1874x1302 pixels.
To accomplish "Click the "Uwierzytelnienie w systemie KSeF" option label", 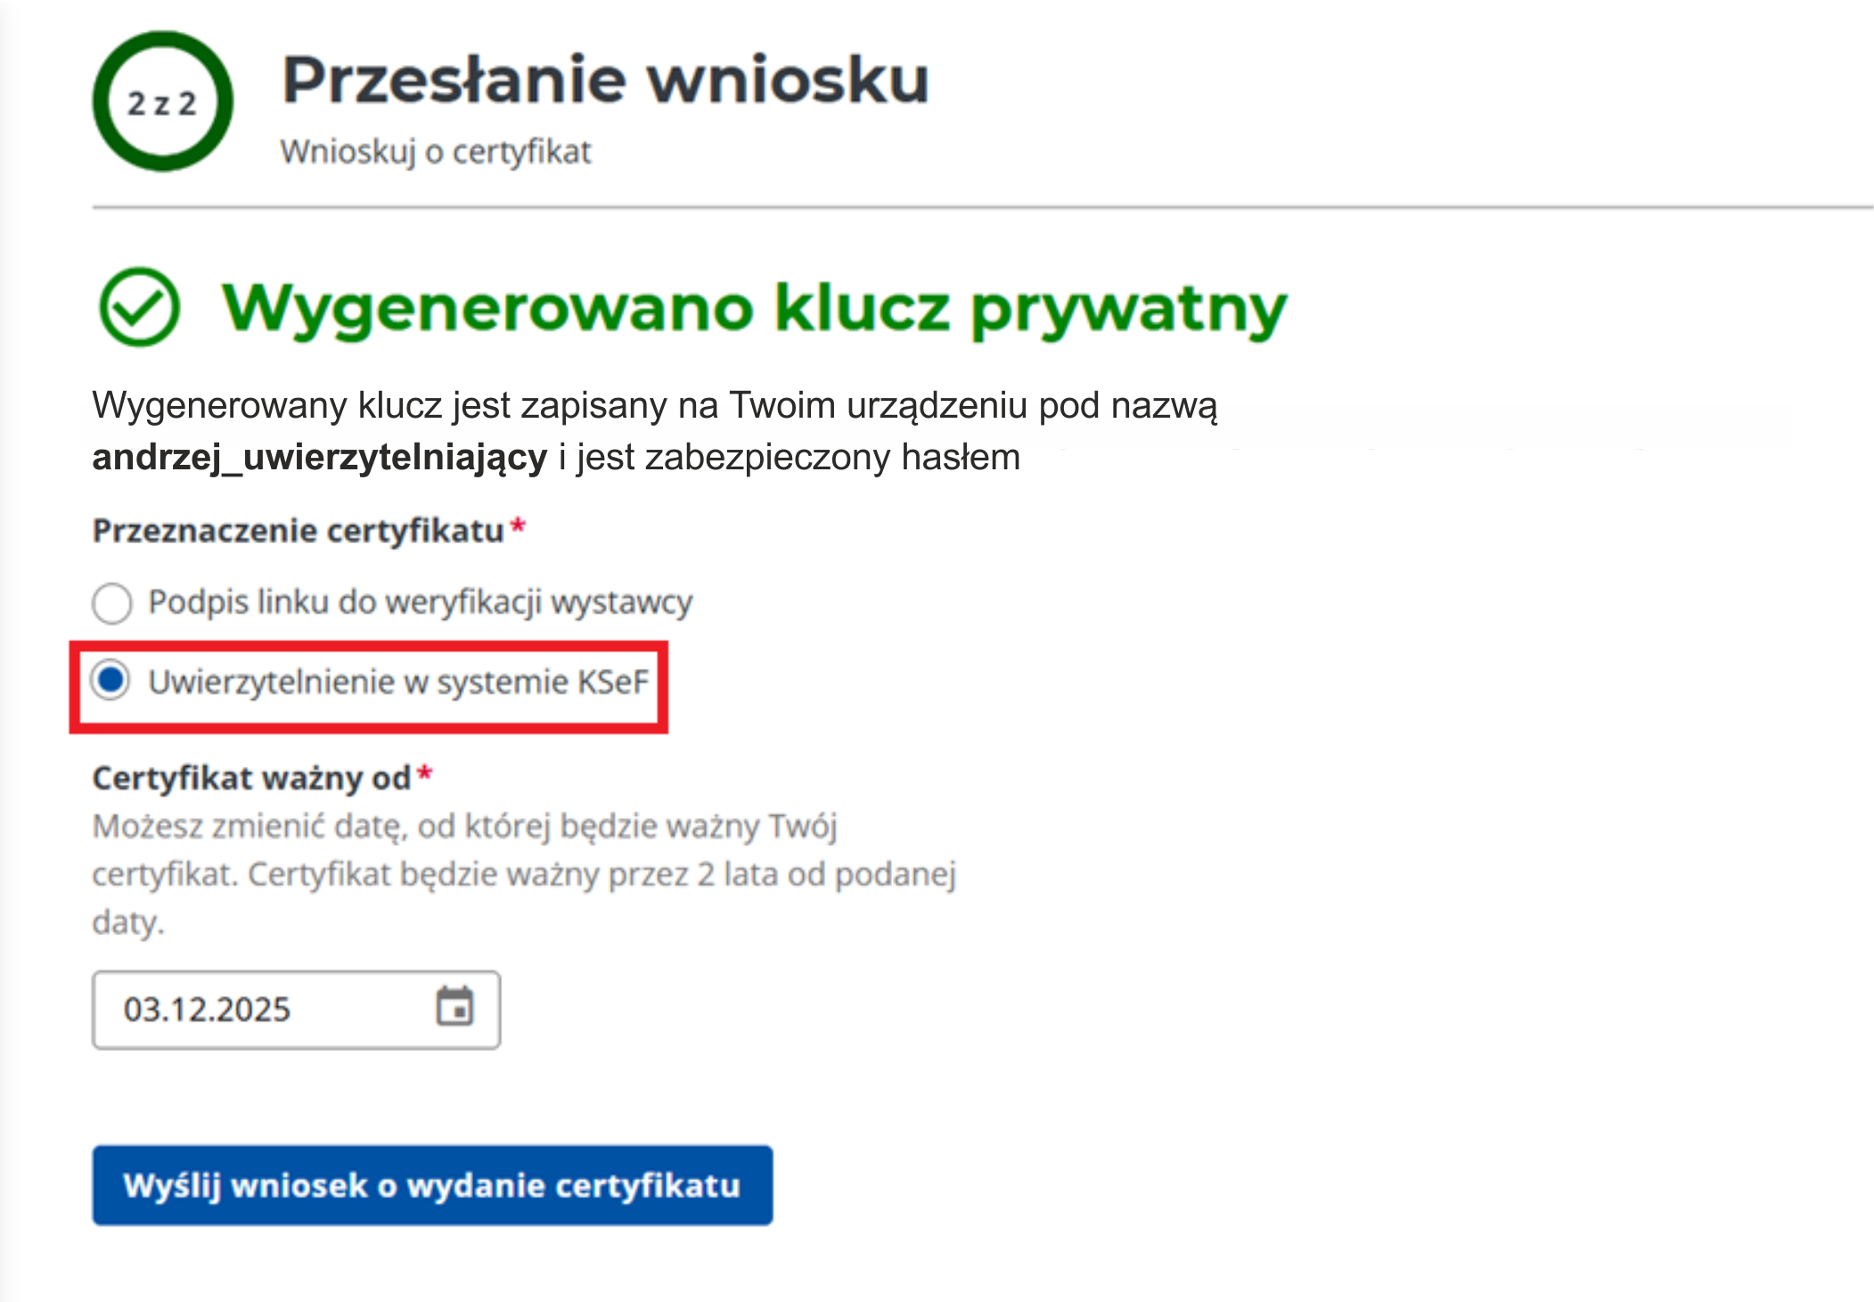I will [398, 682].
